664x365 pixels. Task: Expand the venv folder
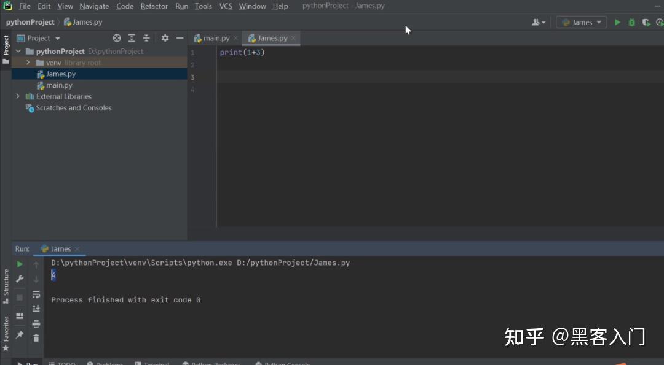(28, 62)
